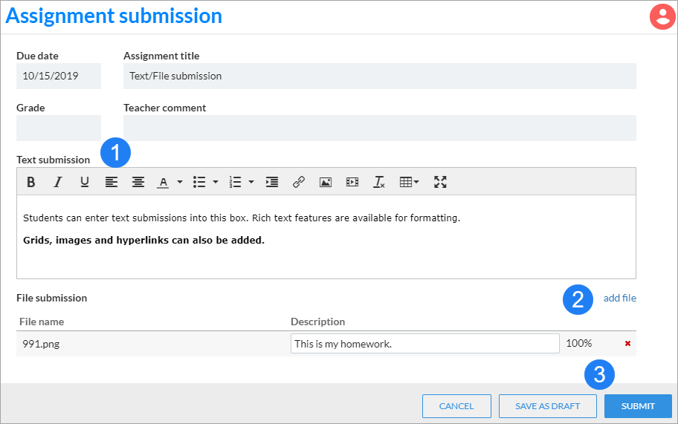This screenshot has width=678, height=424.
Task: Switch editor to fullscreen mode
Action: [440, 182]
